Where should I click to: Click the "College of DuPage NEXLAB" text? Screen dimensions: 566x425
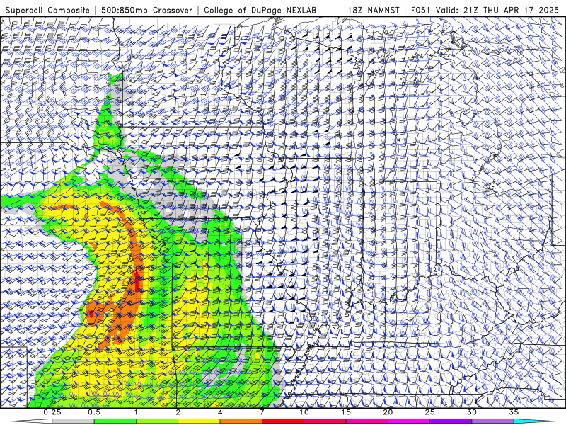(x=260, y=10)
